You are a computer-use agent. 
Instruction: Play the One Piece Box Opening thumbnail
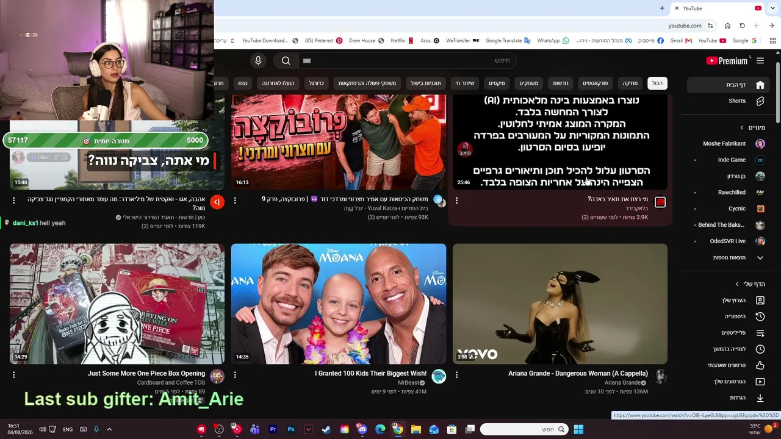[117, 304]
